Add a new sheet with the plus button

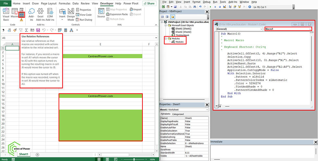pos(37,155)
